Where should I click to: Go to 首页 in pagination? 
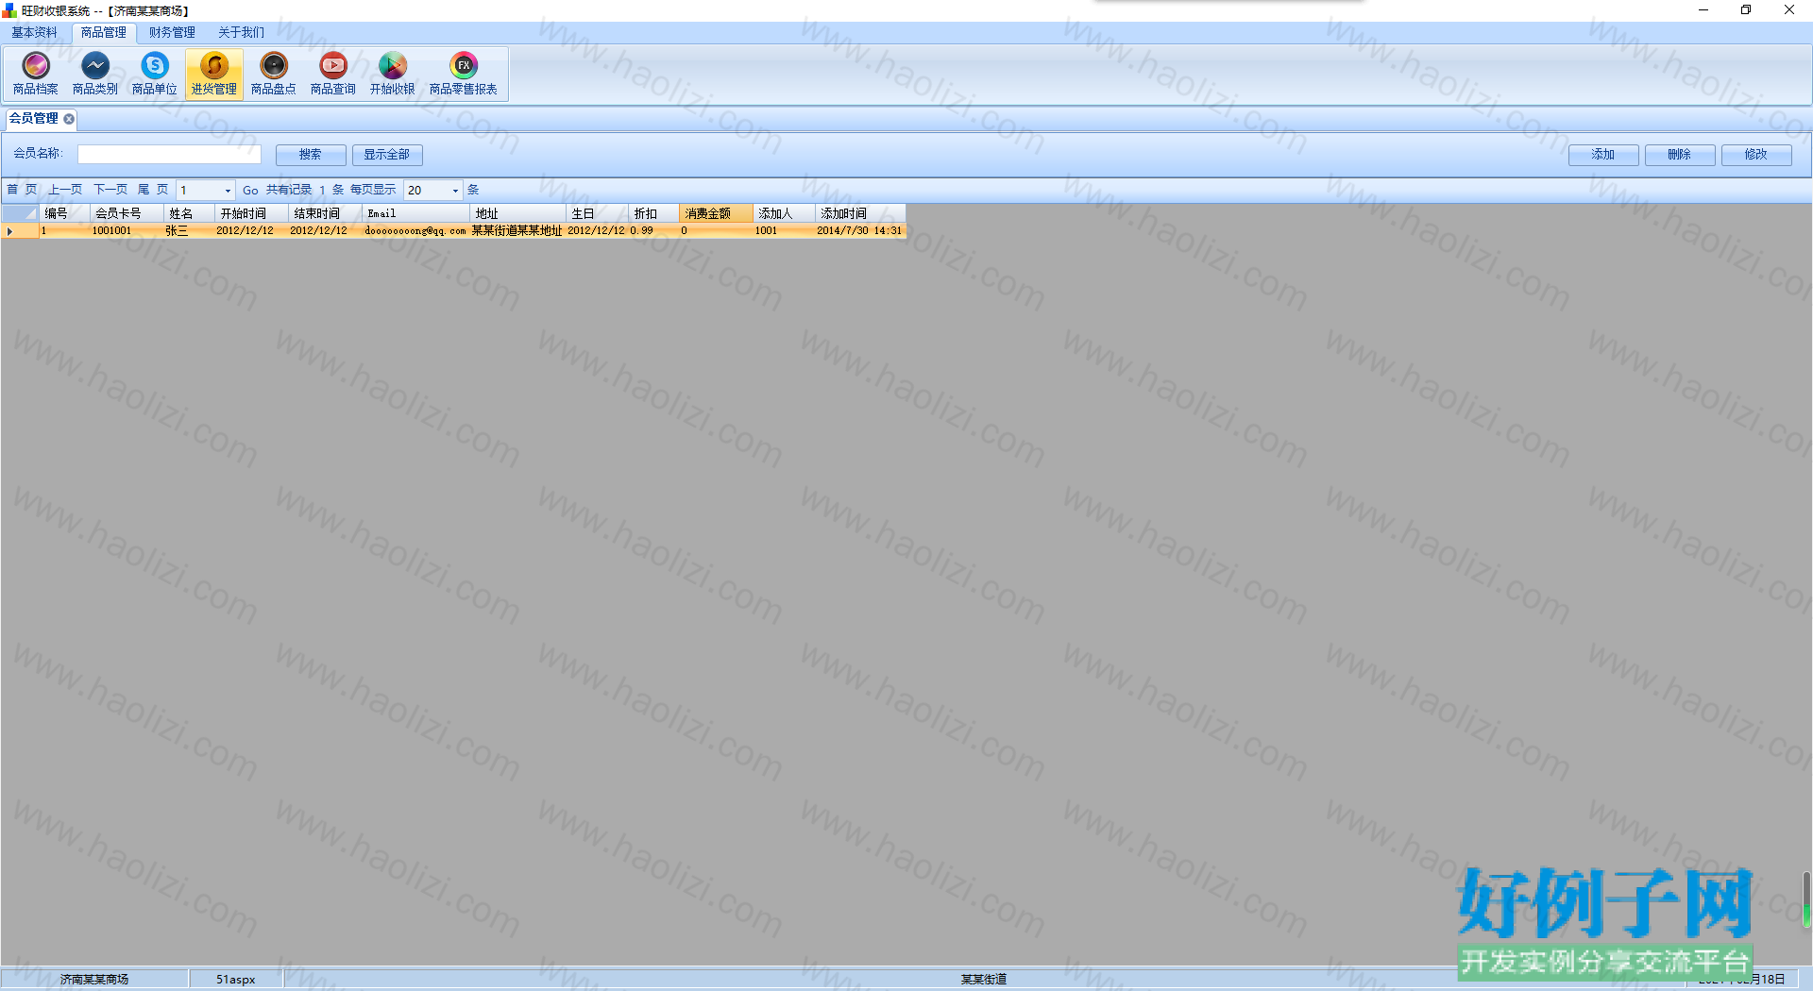pyautogui.click(x=22, y=190)
